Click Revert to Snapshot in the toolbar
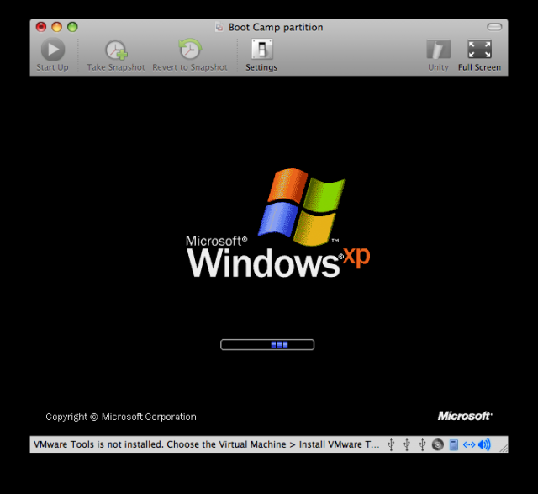 190,55
